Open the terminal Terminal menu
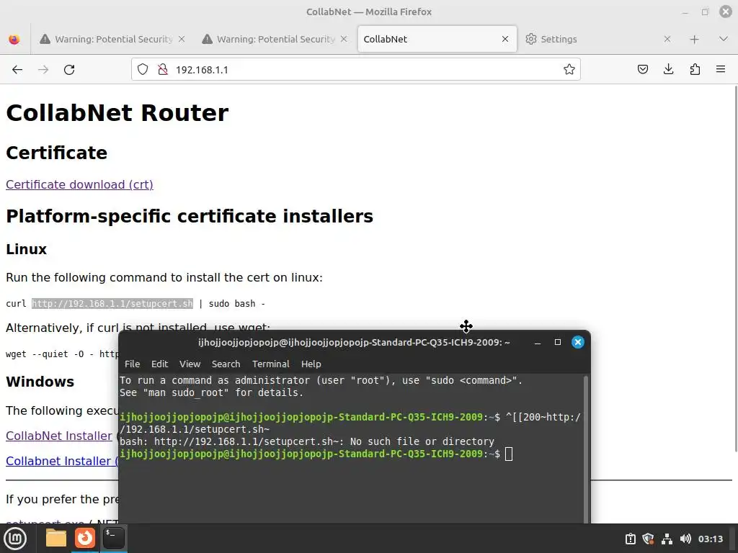The width and height of the screenshot is (738, 553). [x=271, y=364]
